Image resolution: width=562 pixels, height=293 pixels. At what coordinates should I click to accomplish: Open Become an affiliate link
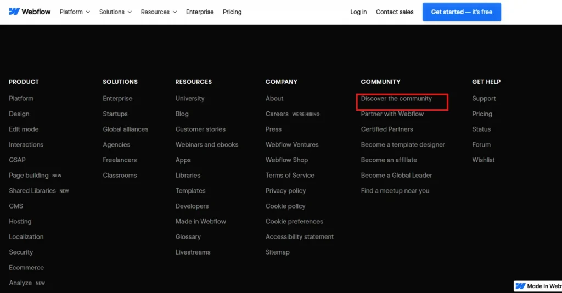389,160
